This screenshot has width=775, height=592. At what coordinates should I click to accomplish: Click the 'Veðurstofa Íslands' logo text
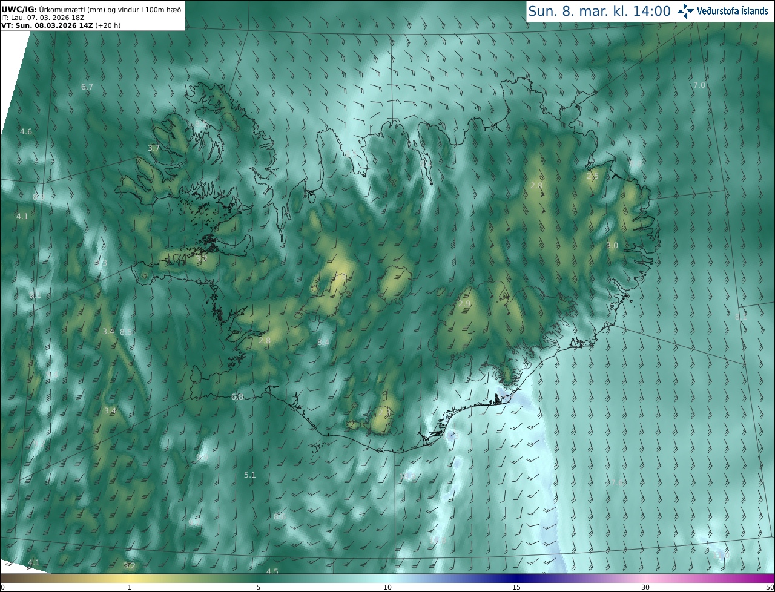click(x=732, y=11)
